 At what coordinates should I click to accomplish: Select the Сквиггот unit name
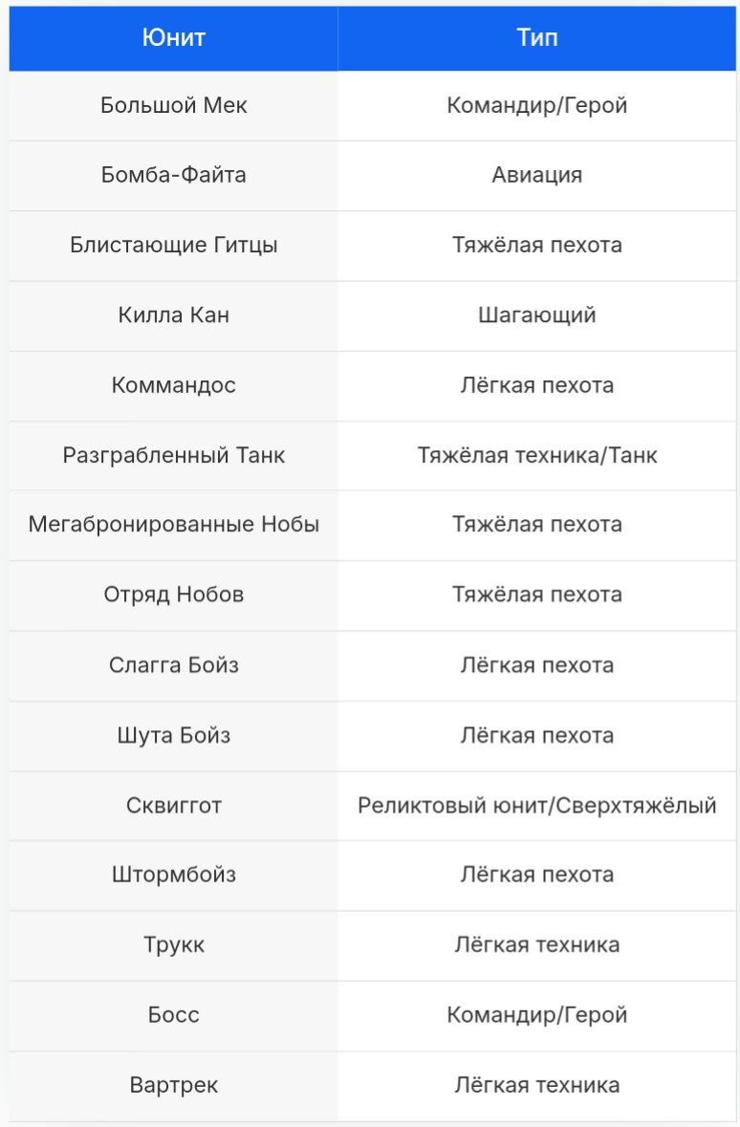coord(173,805)
